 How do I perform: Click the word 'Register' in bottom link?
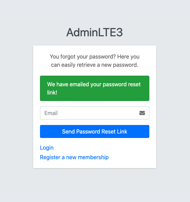point(50,157)
